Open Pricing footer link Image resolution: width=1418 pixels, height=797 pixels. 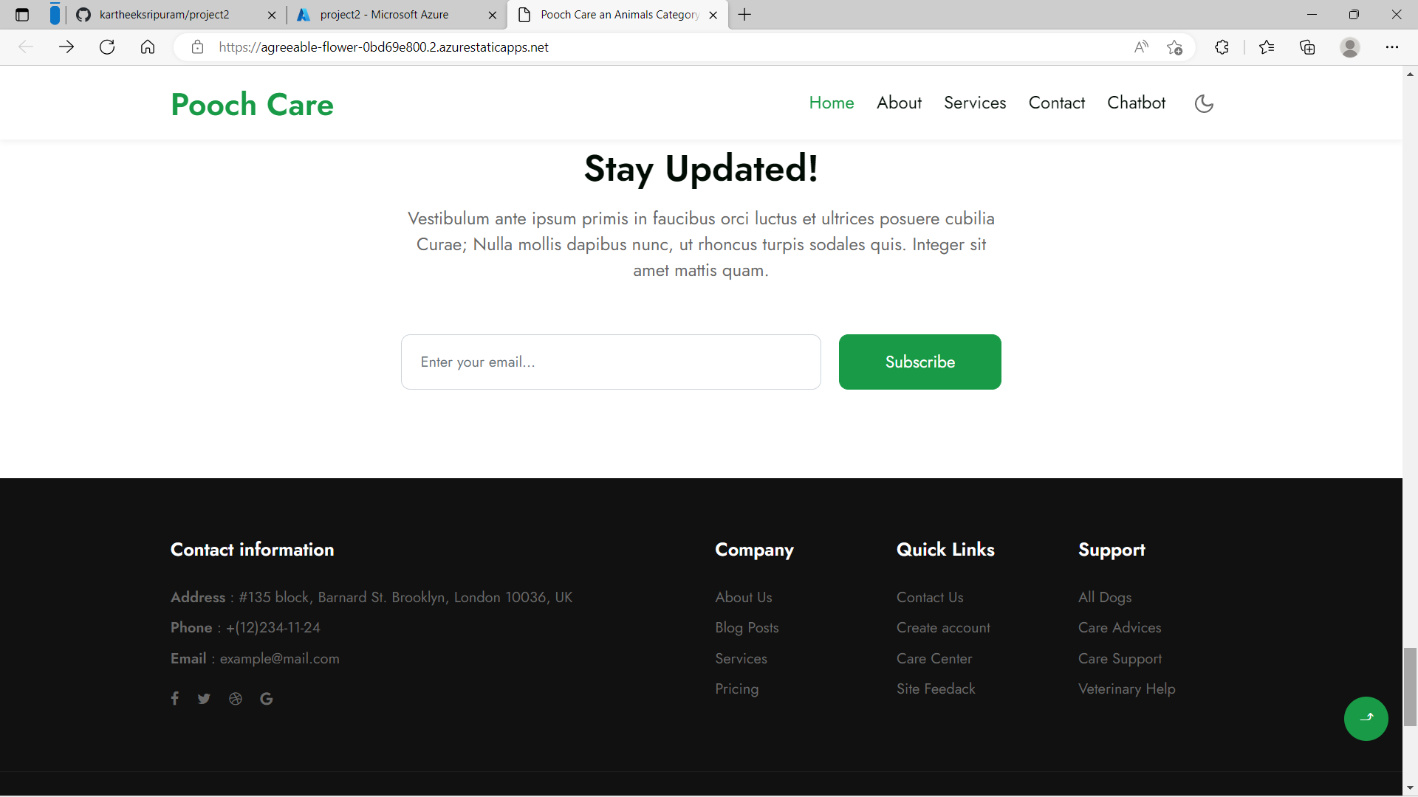pos(736,689)
